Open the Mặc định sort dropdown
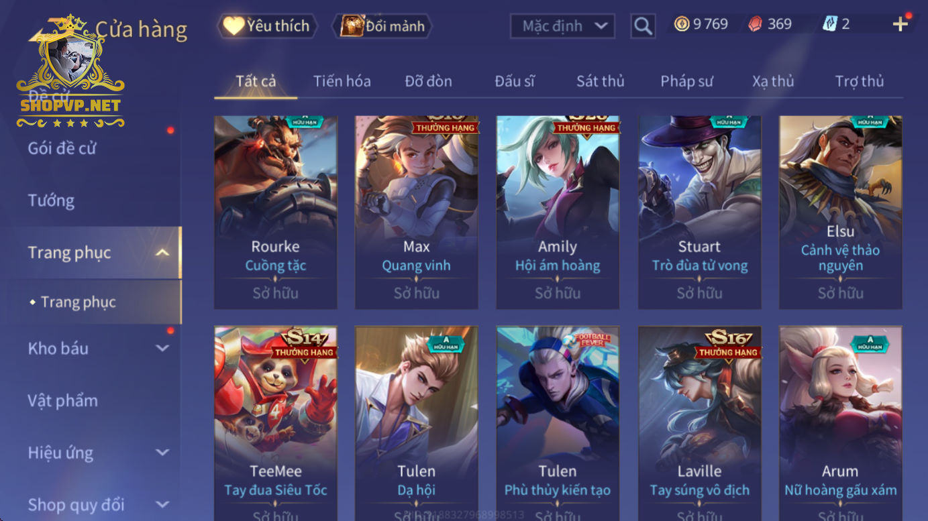This screenshot has height=521, width=928. 563,26
